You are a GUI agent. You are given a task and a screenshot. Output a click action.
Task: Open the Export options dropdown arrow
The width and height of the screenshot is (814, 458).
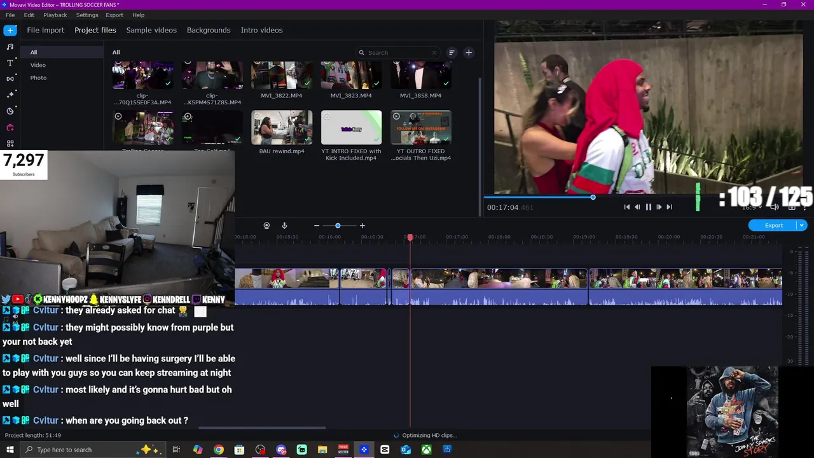click(802, 225)
